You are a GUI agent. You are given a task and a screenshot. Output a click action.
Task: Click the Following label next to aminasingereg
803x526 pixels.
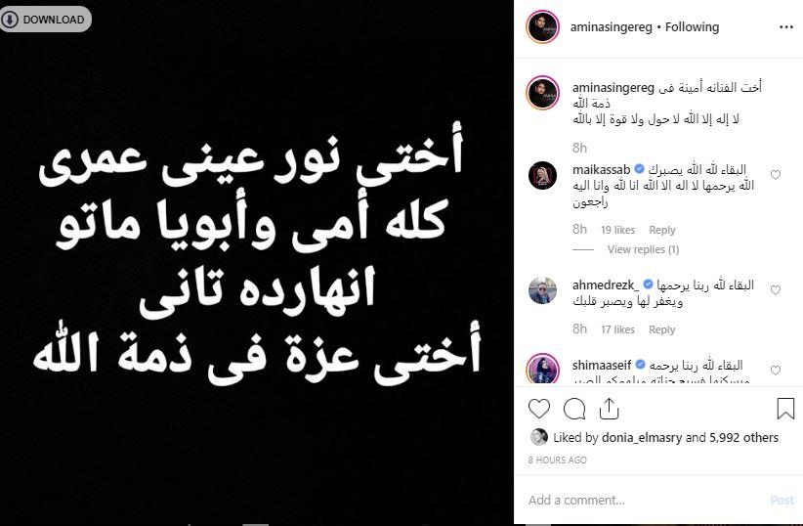coord(692,27)
